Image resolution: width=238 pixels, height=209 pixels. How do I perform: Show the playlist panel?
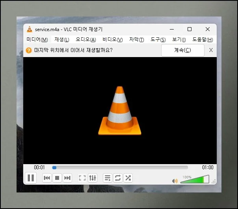pyautogui.click(x=108, y=178)
